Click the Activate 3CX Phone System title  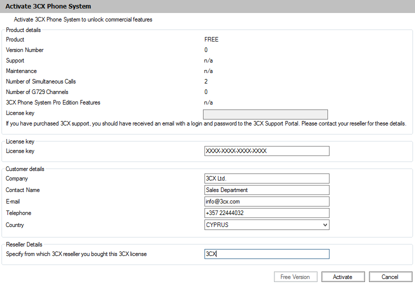[48, 6]
